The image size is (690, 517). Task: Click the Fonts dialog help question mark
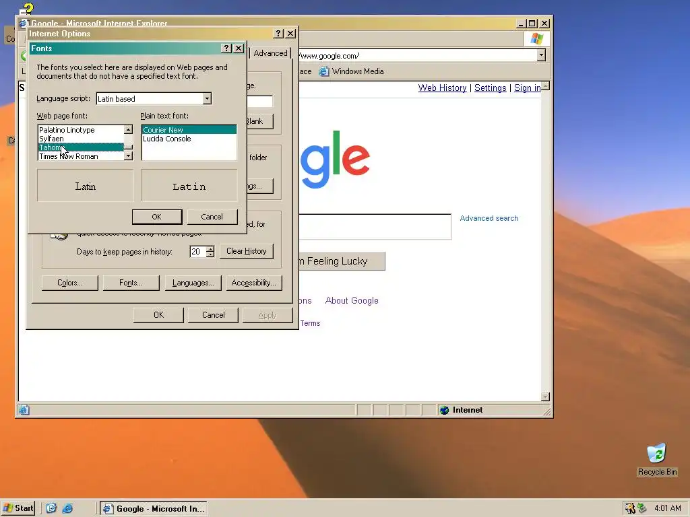[x=226, y=48]
